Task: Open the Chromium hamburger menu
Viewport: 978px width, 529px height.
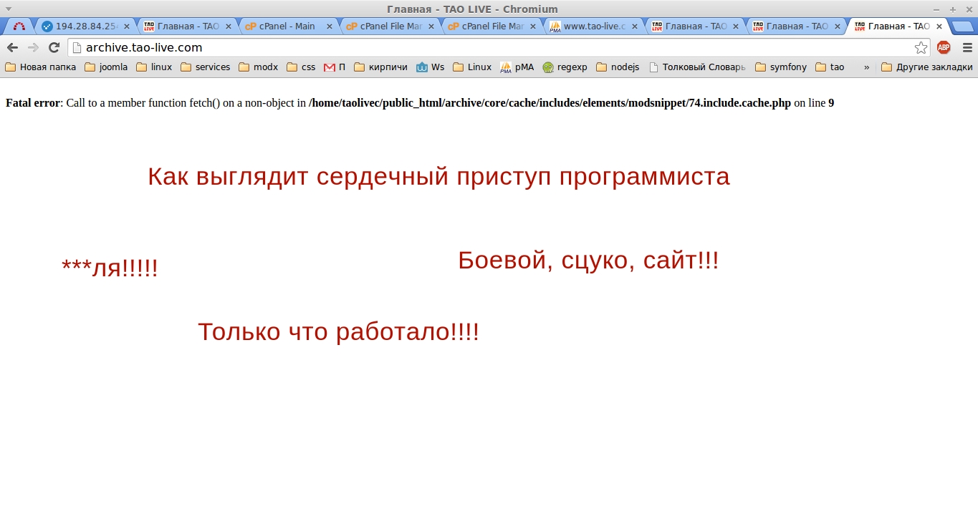Action: click(x=967, y=47)
